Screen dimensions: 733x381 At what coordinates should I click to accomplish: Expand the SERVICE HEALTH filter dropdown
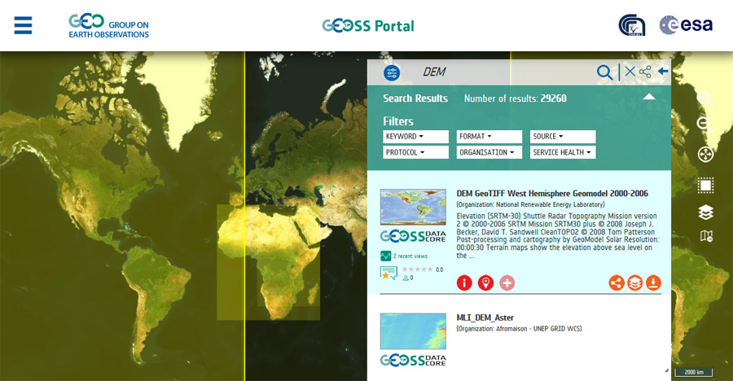point(563,152)
